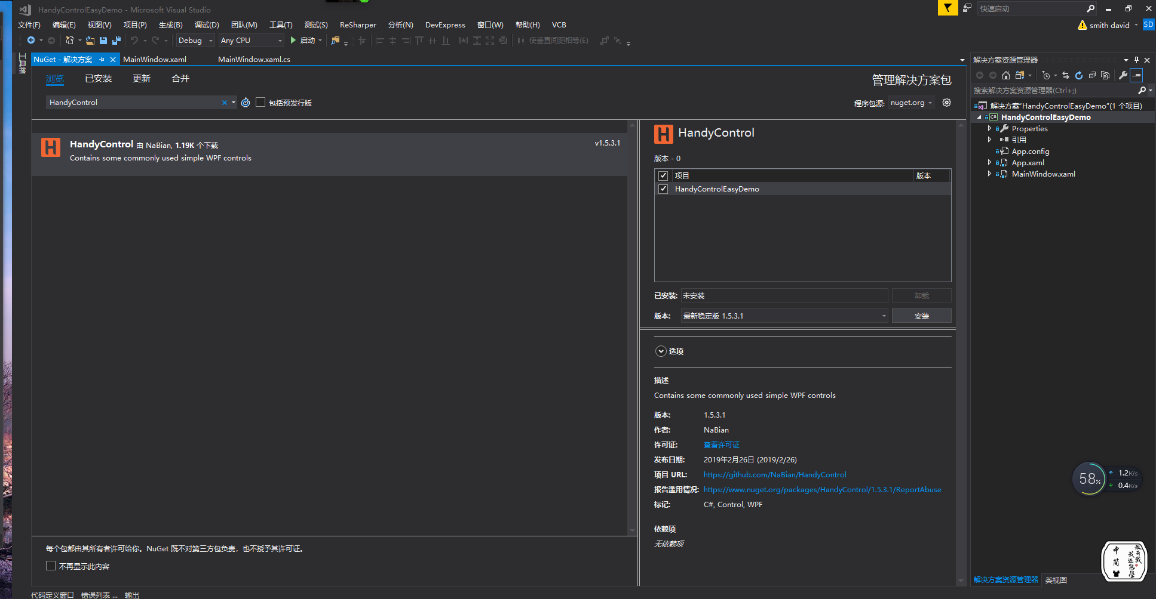Uncheck the HandyControlEasyDemo project checkbox
1156x599 pixels.
pyautogui.click(x=663, y=189)
